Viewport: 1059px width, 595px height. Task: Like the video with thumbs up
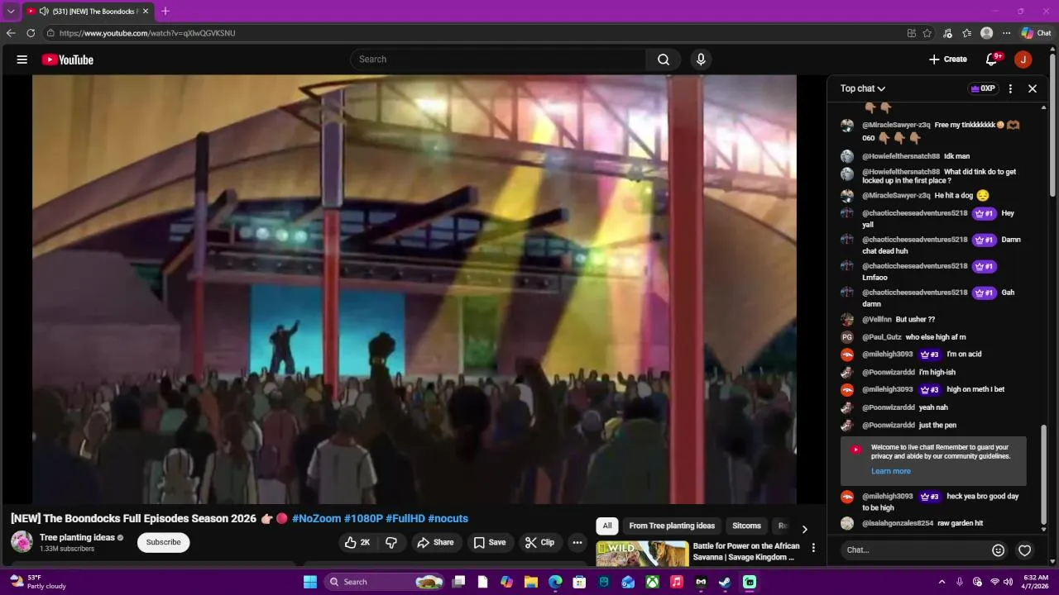pos(357,542)
